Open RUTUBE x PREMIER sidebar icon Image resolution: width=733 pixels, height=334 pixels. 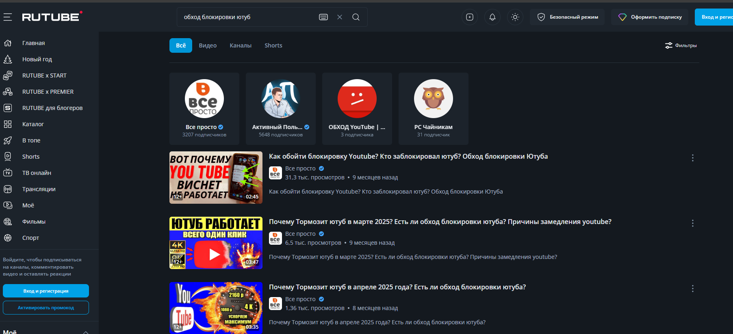pos(8,92)
